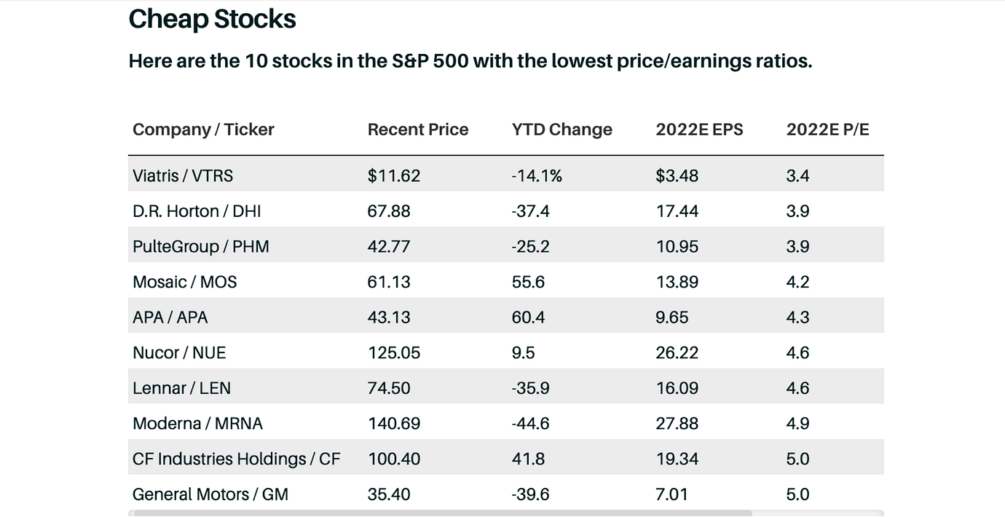Click the General Motors / GM row label
This screenshot has height=517, width=1005.
tap(210, 494)
